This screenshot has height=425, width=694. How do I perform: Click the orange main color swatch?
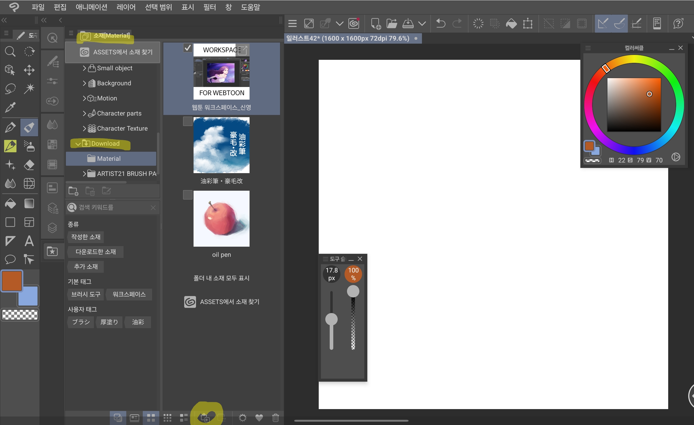(x=12, y=281)
